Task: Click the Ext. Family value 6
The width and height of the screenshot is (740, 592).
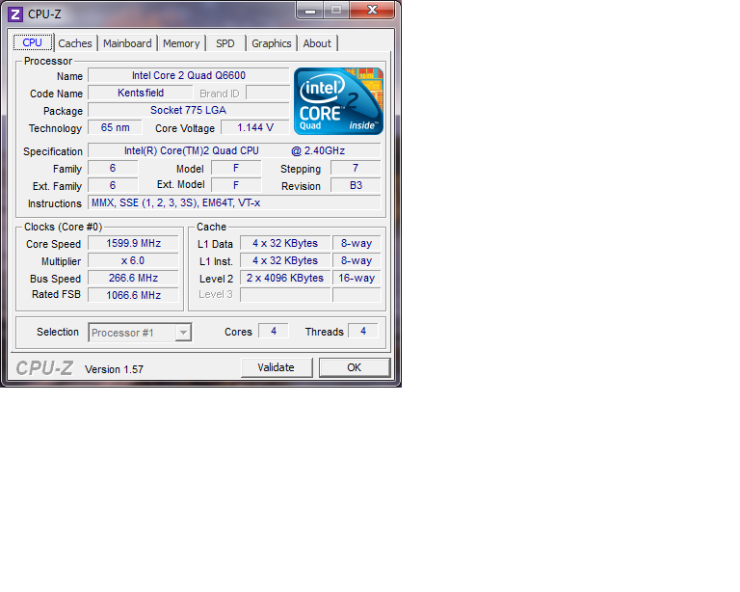Action: 113,185
